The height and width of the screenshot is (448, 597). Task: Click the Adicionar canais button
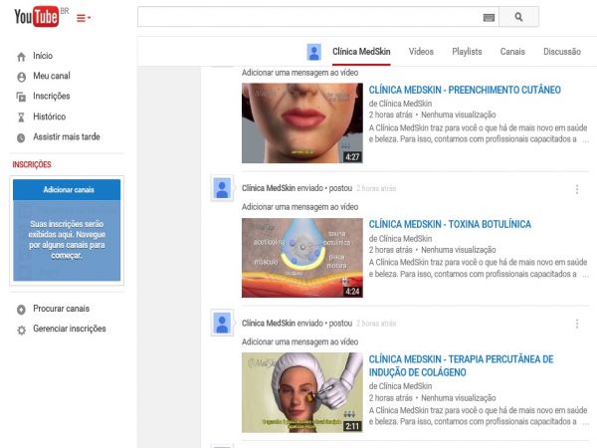(x=67, y=189)
